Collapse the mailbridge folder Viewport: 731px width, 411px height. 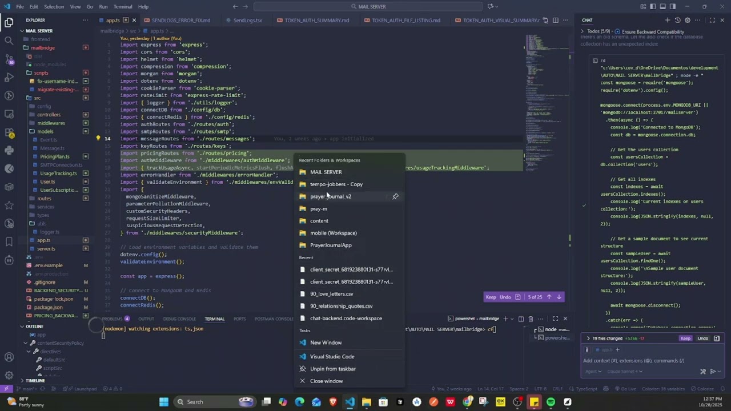point(42,47)
